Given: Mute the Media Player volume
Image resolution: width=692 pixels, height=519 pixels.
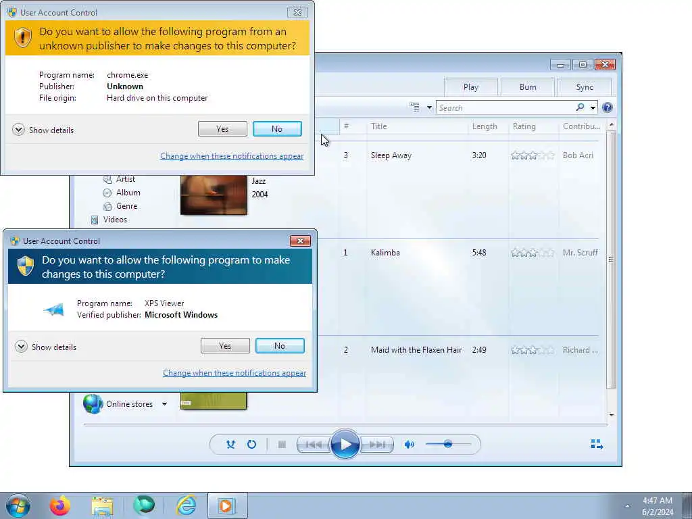Looking at the screenshot, I should point(409,445).
